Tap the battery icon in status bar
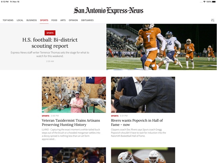This screenshot has height=163, width=217. point(214,2)
